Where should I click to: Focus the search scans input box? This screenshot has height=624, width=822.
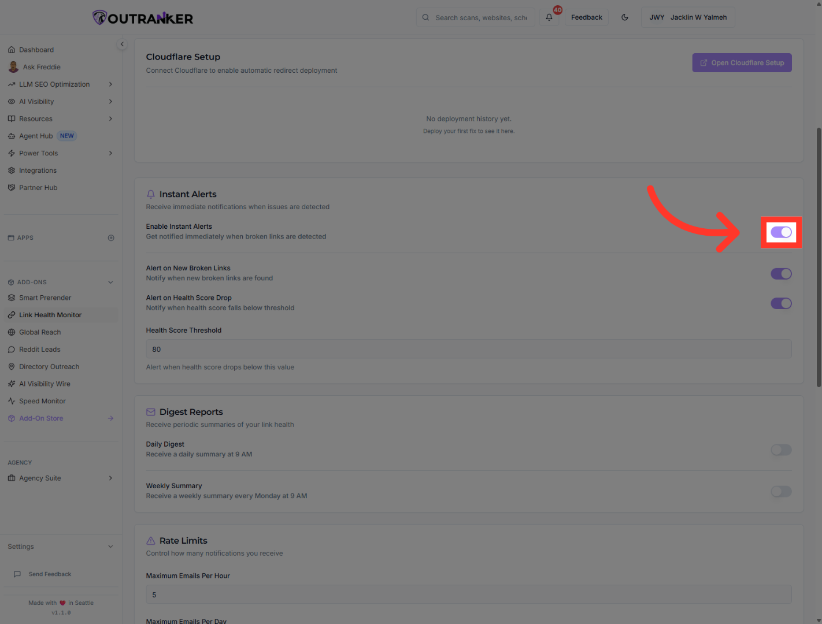[x=476, y=17]
